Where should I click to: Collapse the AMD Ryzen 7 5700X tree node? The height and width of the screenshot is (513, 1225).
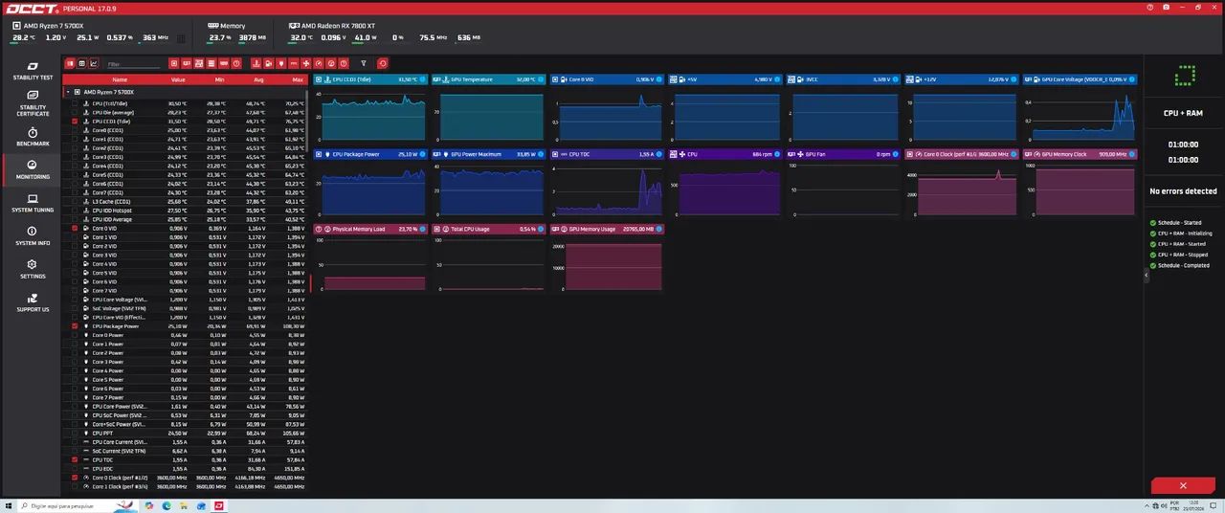(x=66, y=92)
